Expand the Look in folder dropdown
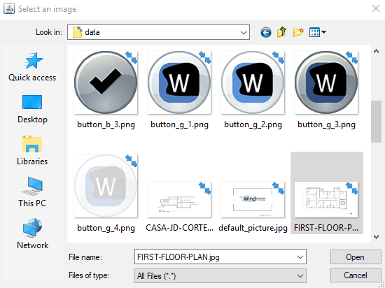This screenshot has width=385, height=288. pyautogui.click(x=244, y=32)
